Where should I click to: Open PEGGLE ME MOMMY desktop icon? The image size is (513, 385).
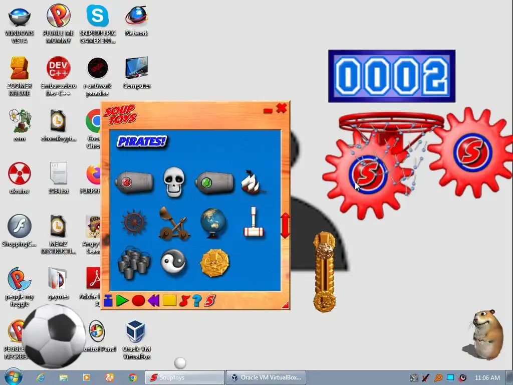point(58,24)
